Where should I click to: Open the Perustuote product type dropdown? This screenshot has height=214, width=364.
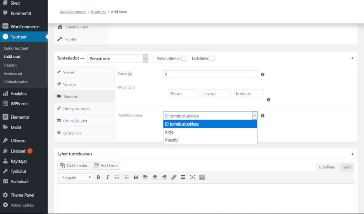point(118,59)
